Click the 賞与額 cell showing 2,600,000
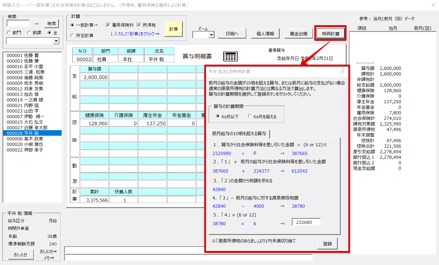This screenshot has height=265, width=439. [x=94, y=77]
